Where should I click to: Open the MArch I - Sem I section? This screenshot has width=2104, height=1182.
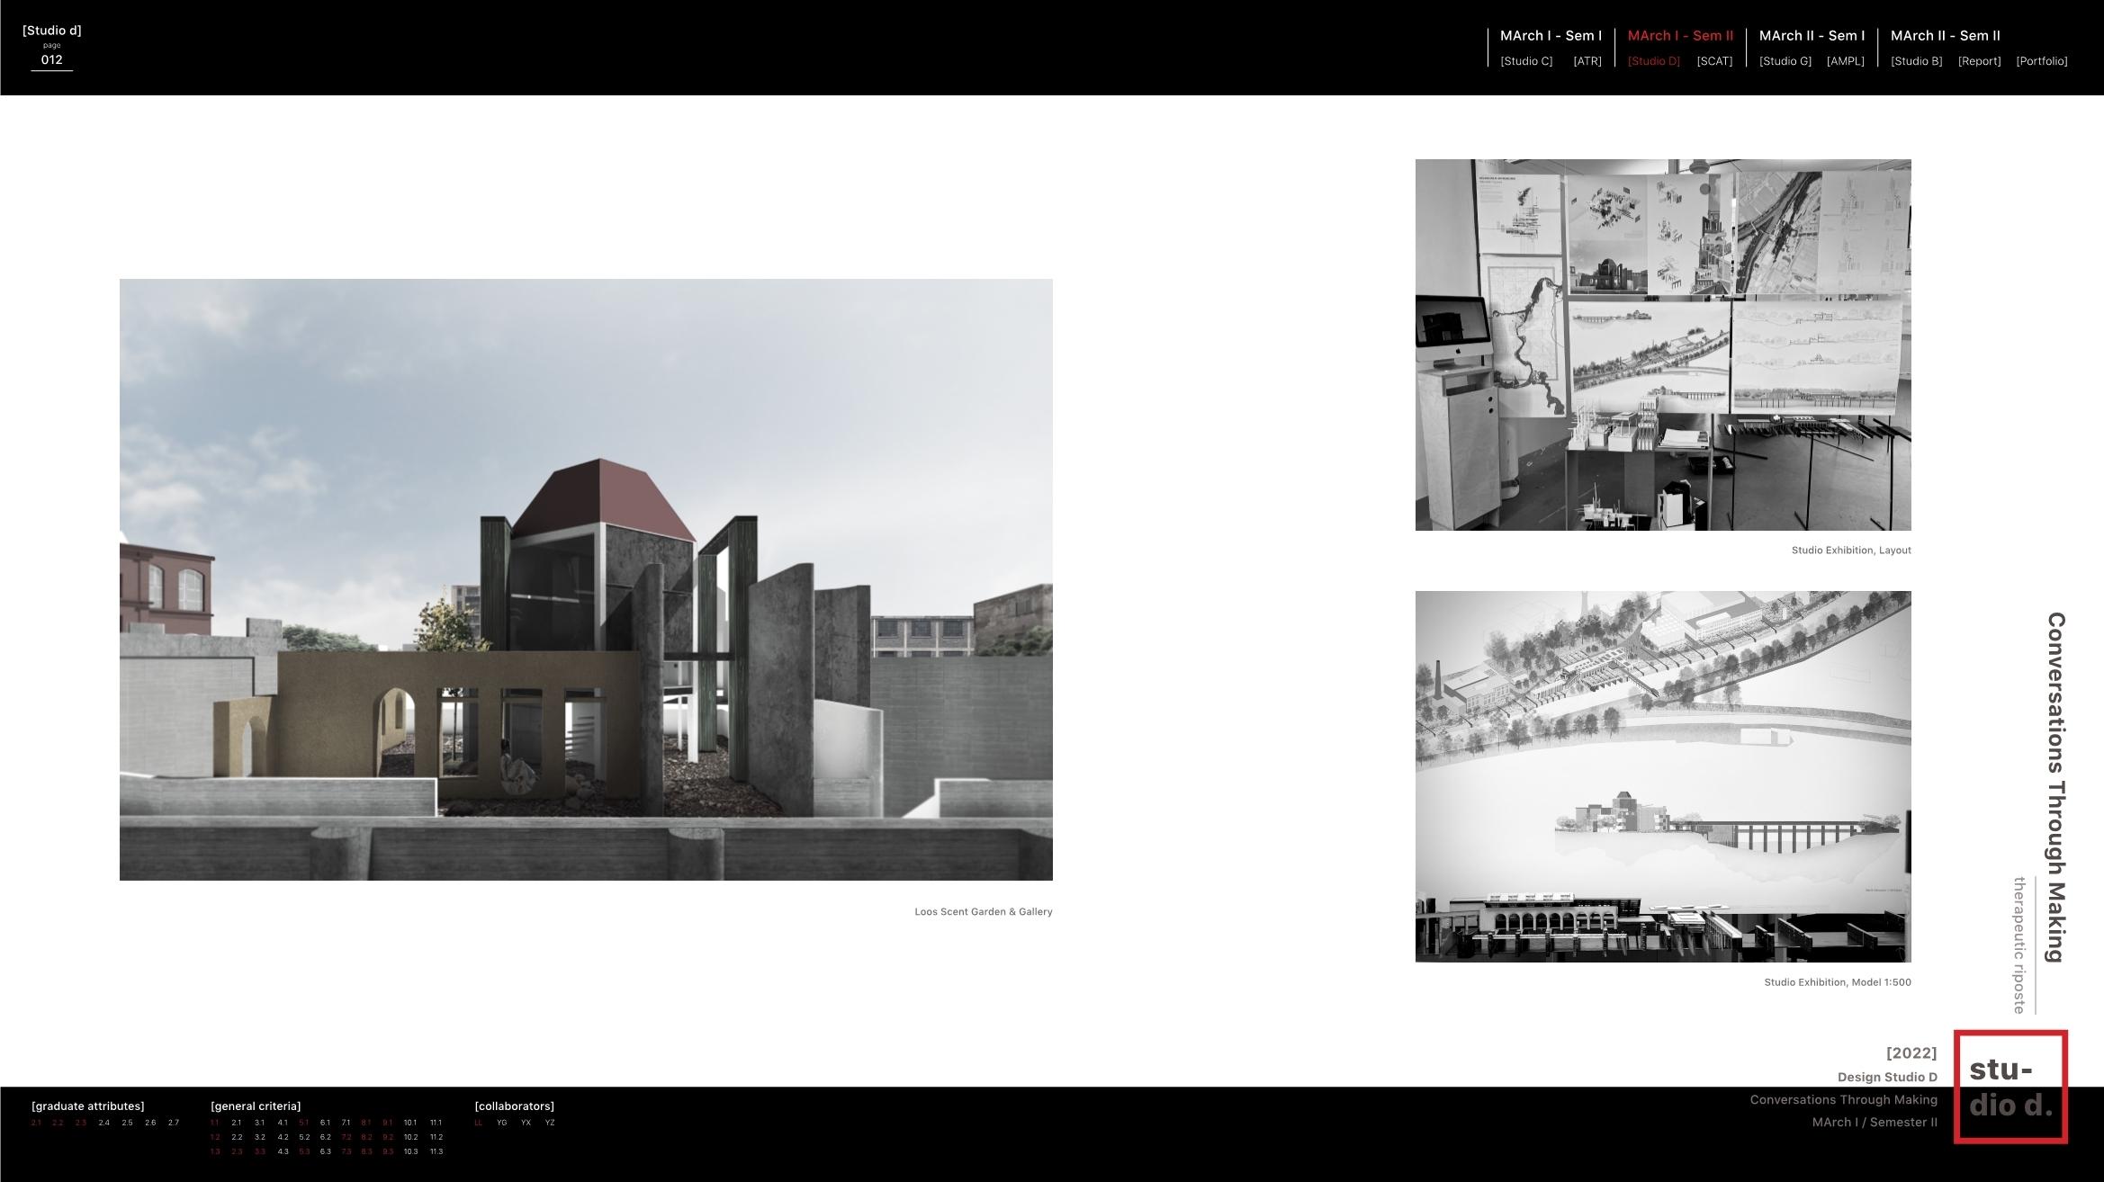[x=1551, y=36]
